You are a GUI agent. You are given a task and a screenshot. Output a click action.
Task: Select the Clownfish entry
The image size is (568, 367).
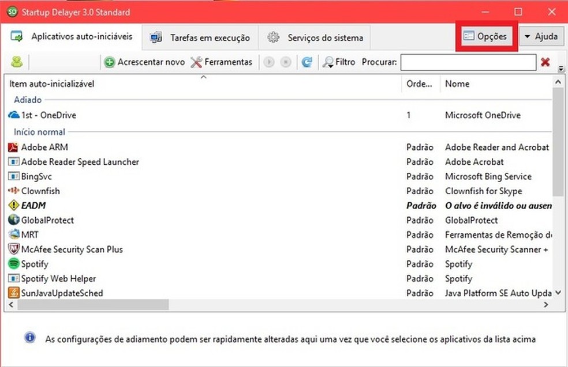click(40, 191)
